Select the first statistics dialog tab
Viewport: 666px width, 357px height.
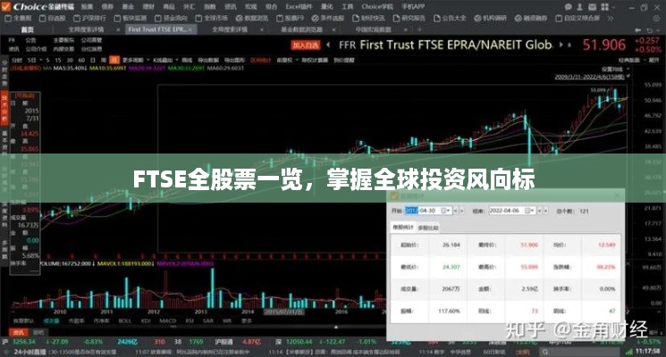point(402,228)
